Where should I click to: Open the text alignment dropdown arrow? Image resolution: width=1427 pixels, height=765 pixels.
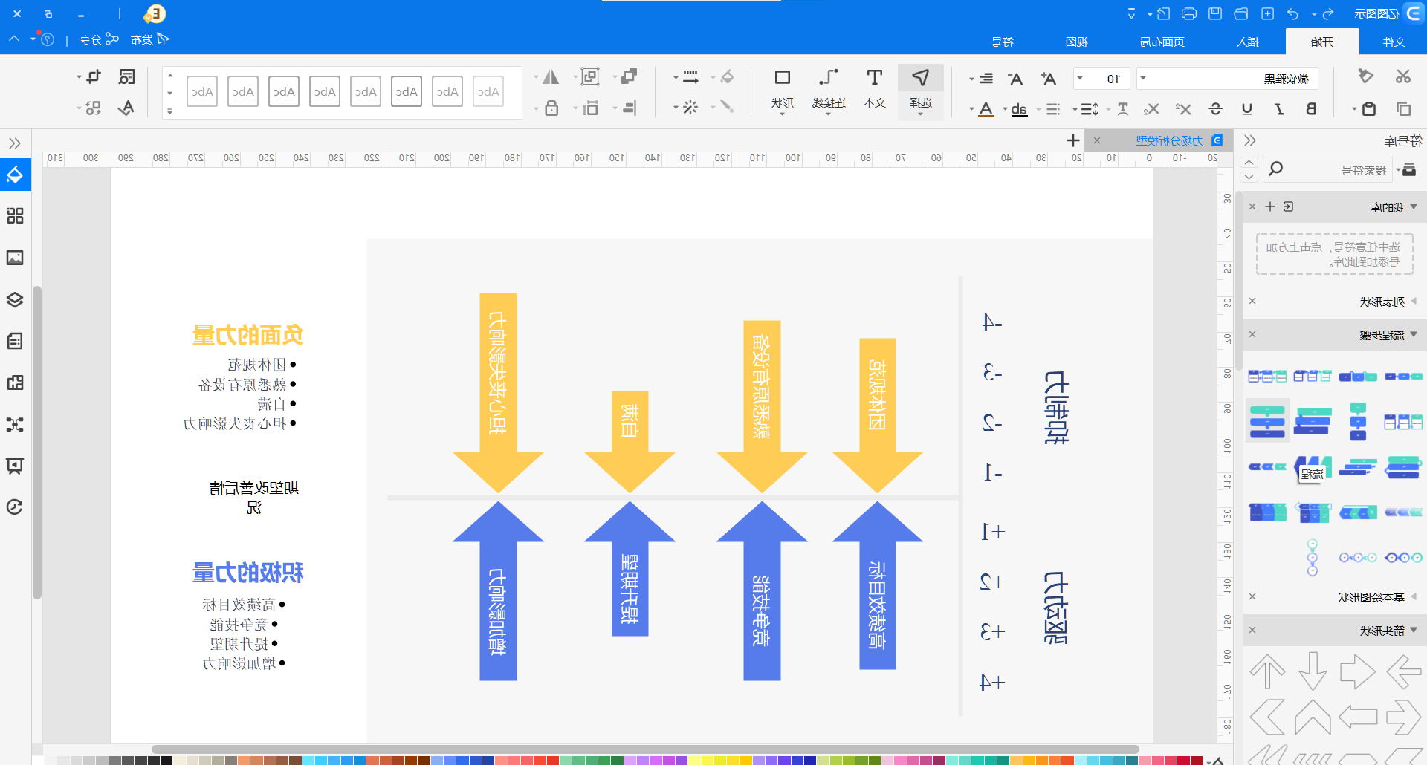click(x=971, y=79)
